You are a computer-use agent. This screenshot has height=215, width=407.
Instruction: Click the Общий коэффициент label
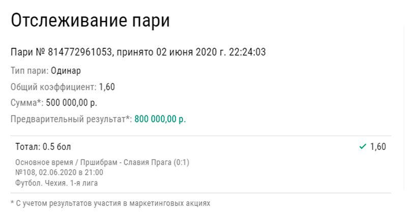coord(53,87)
